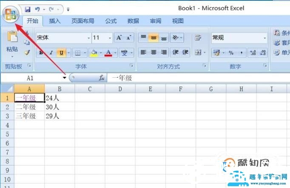Apply cell borders button
This screenshot has width=290, height=188.
(78, 53)
